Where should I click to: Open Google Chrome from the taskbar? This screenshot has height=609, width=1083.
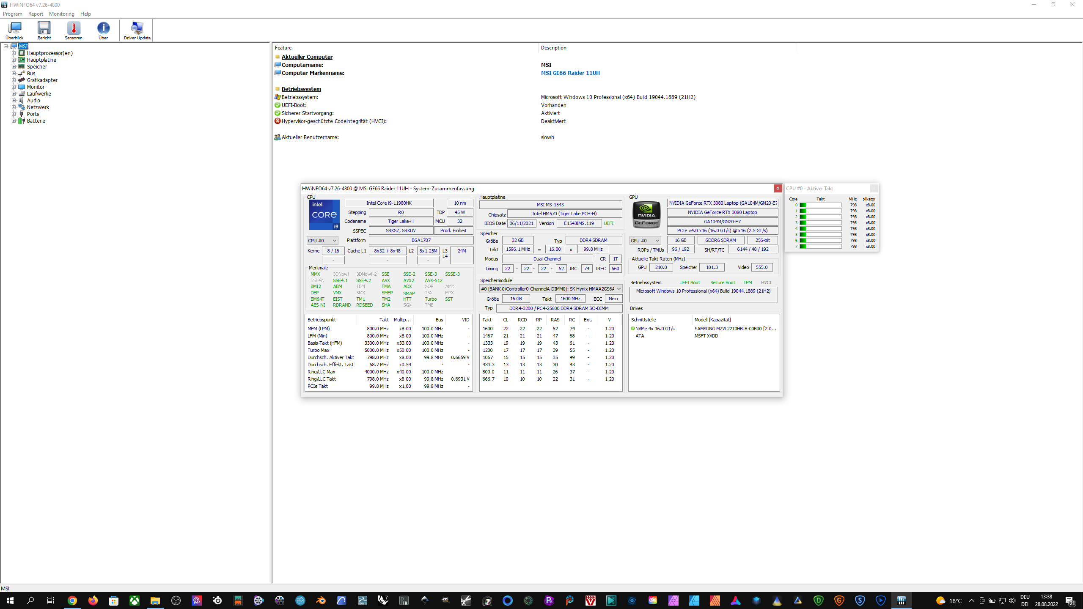click(72, 601)
